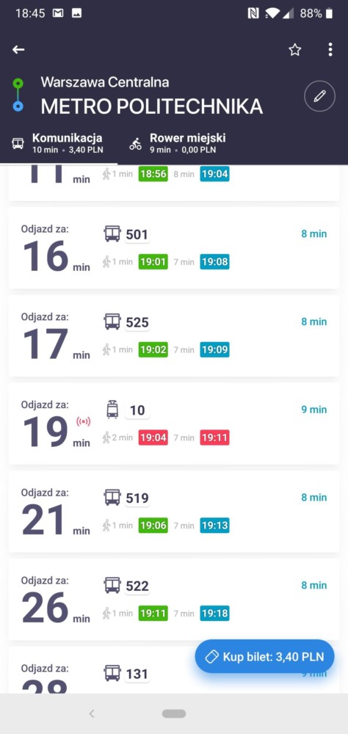The width and height of the screenshot is (348, 734).
Task: Select arrival time 19:08 badge
Action: coord(214,262)
